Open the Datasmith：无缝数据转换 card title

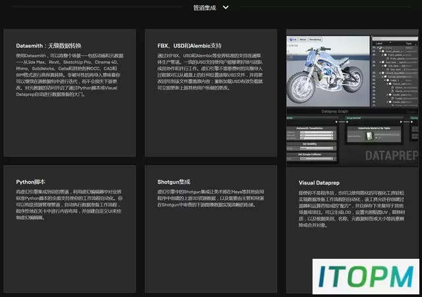(x=49, y=45)
